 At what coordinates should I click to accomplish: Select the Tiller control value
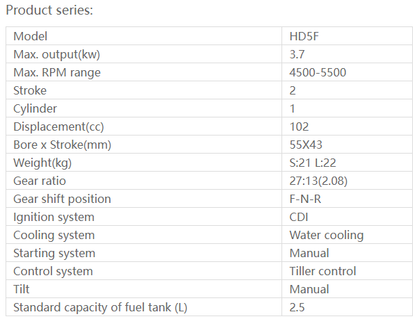pos(322,272)
